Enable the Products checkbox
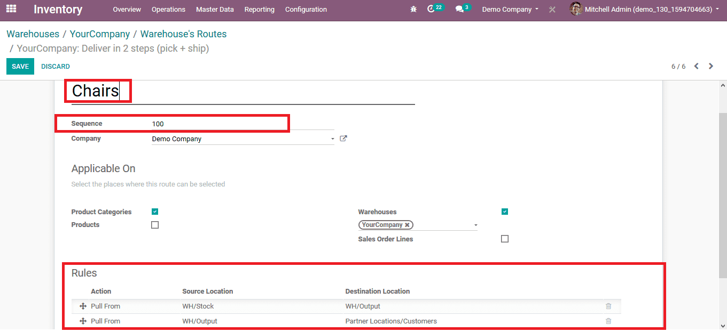Image resolution: width=727 pixels, height=332 pixels. 155,225
